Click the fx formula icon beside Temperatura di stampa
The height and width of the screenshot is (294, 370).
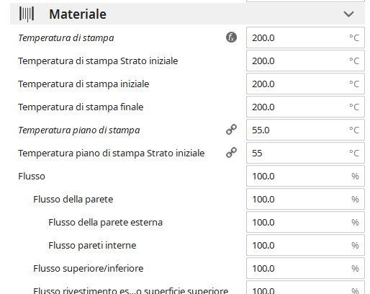[x=231, y=37]
